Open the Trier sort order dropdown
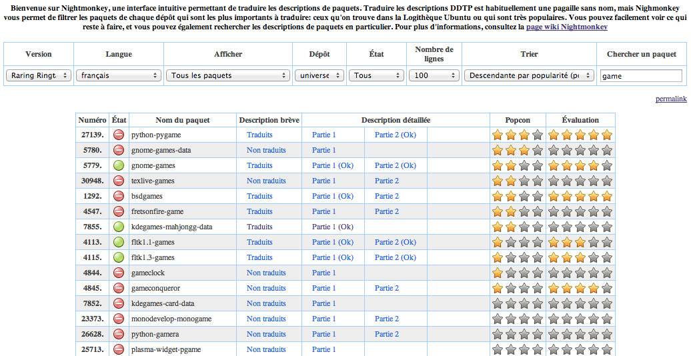Viewport: 691px width, 356px height. (529, 75)
